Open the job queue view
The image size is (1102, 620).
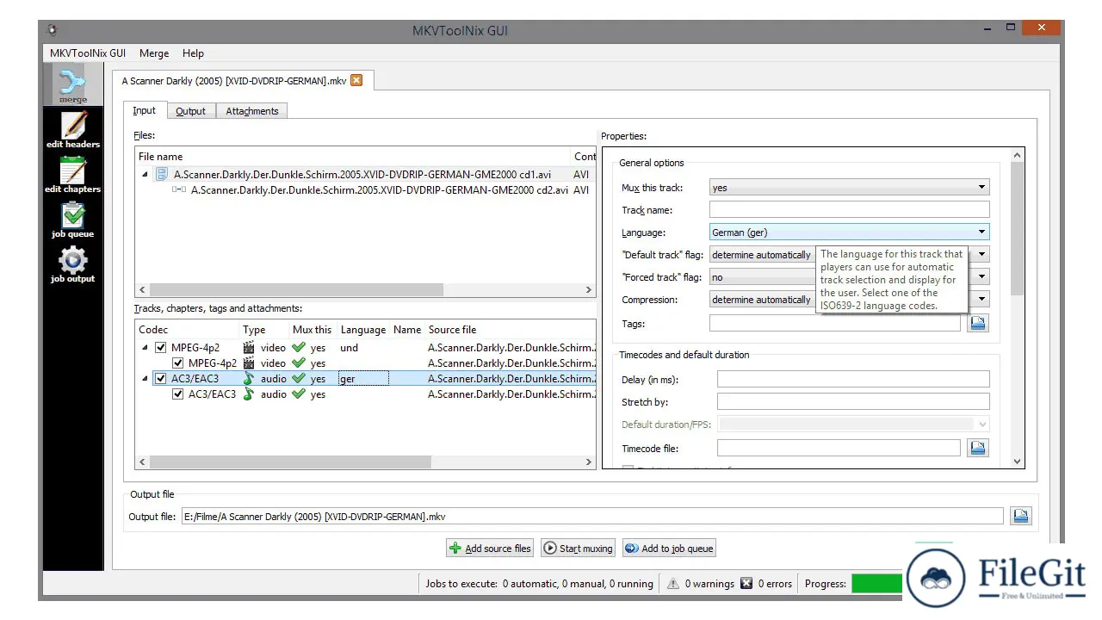pyautogui.click(x=73, y=220)
